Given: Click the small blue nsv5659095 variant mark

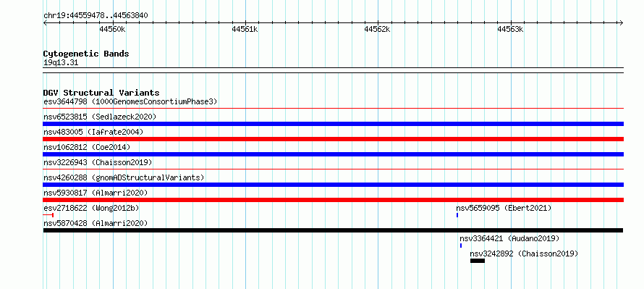Looking at the screenshot, I should (x=457, y=215).
